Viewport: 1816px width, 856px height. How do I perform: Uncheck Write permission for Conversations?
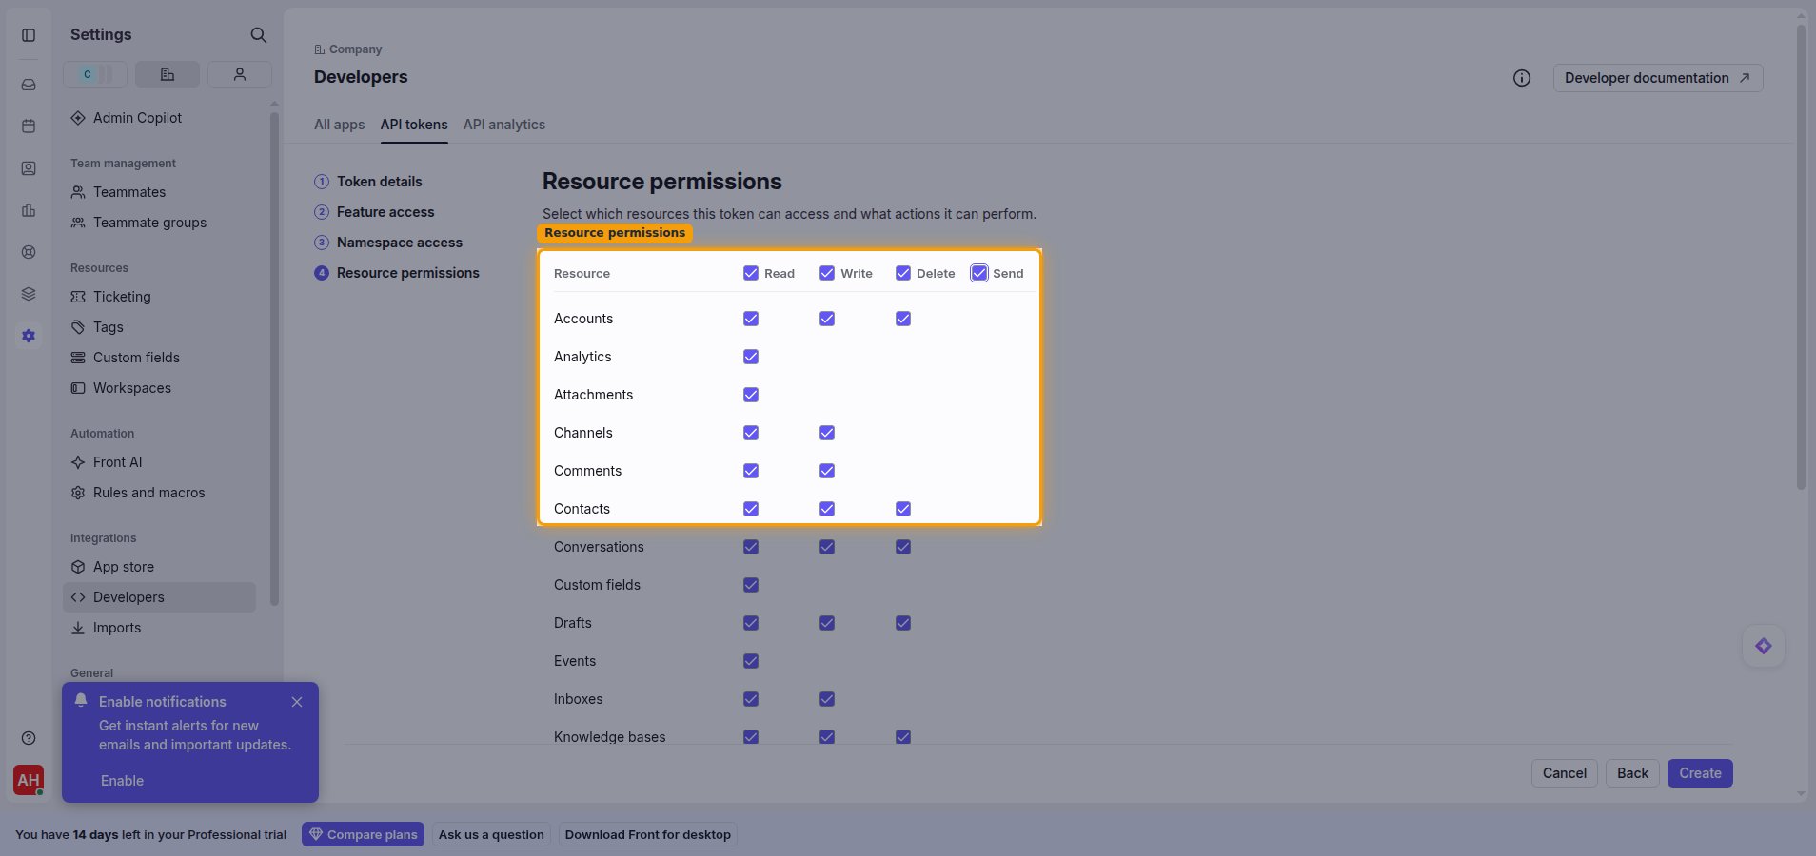827,547
